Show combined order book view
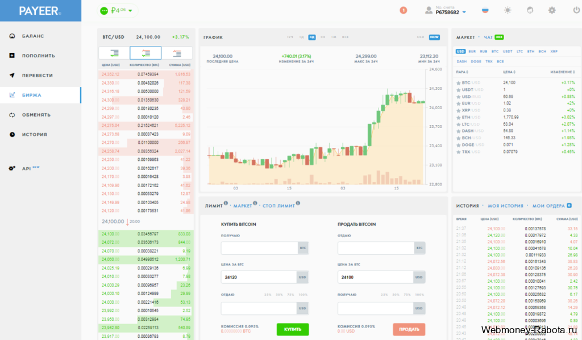 pos(145,53)
